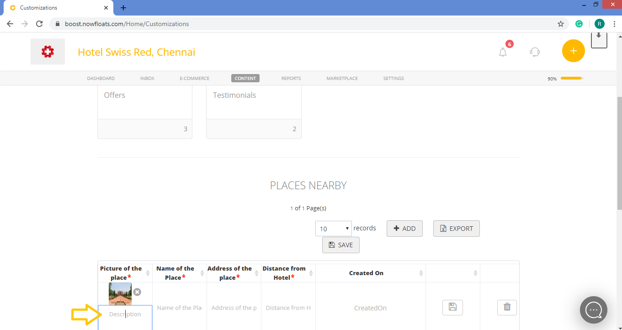
Task: Expand sorting on Distance from Hotel column
Action: pos(310,273)
